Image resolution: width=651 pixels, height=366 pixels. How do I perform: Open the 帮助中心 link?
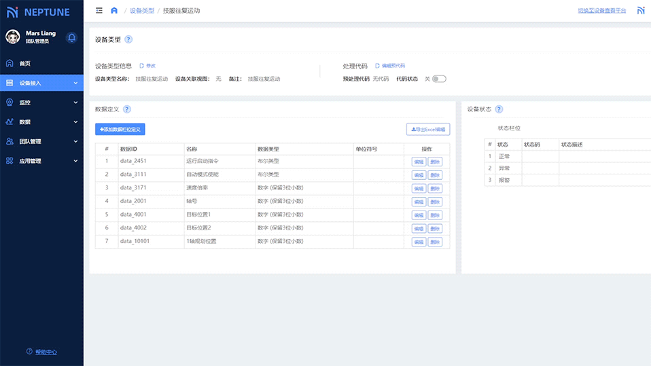(46, 352)
